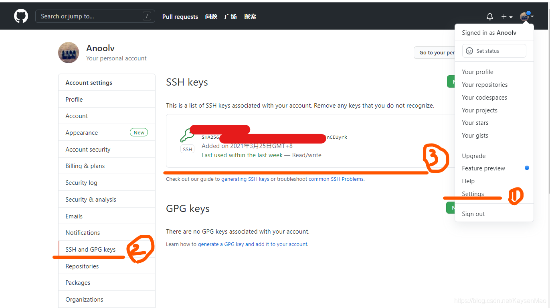
Task: Open Account settings page in sidebar
Action: [107, 116]
